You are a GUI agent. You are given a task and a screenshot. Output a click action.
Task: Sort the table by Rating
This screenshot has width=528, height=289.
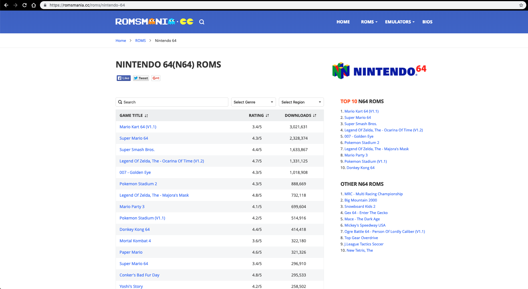click(x=259, y=115)
